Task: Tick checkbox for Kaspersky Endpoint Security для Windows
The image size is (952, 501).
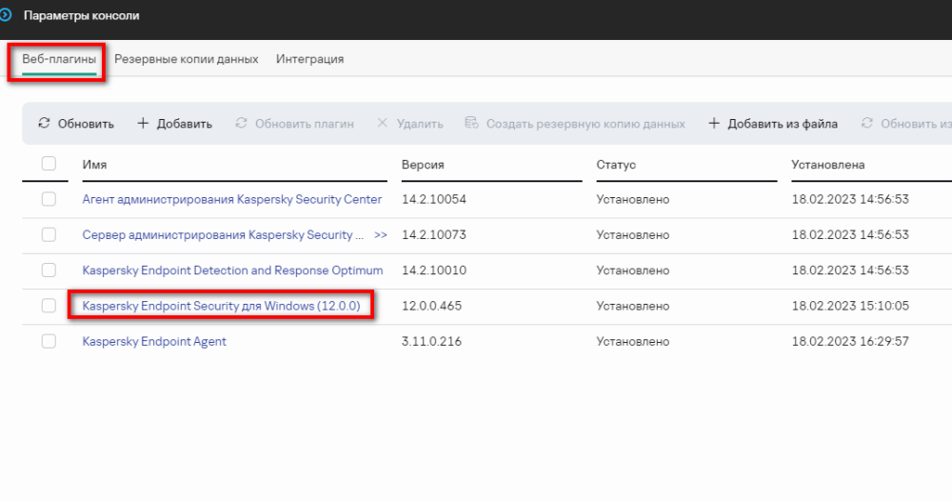Action: point(49,306)
